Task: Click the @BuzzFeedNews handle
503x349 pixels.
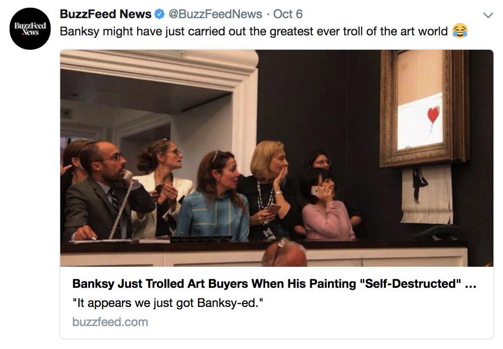Action: [x=216, y=14]
